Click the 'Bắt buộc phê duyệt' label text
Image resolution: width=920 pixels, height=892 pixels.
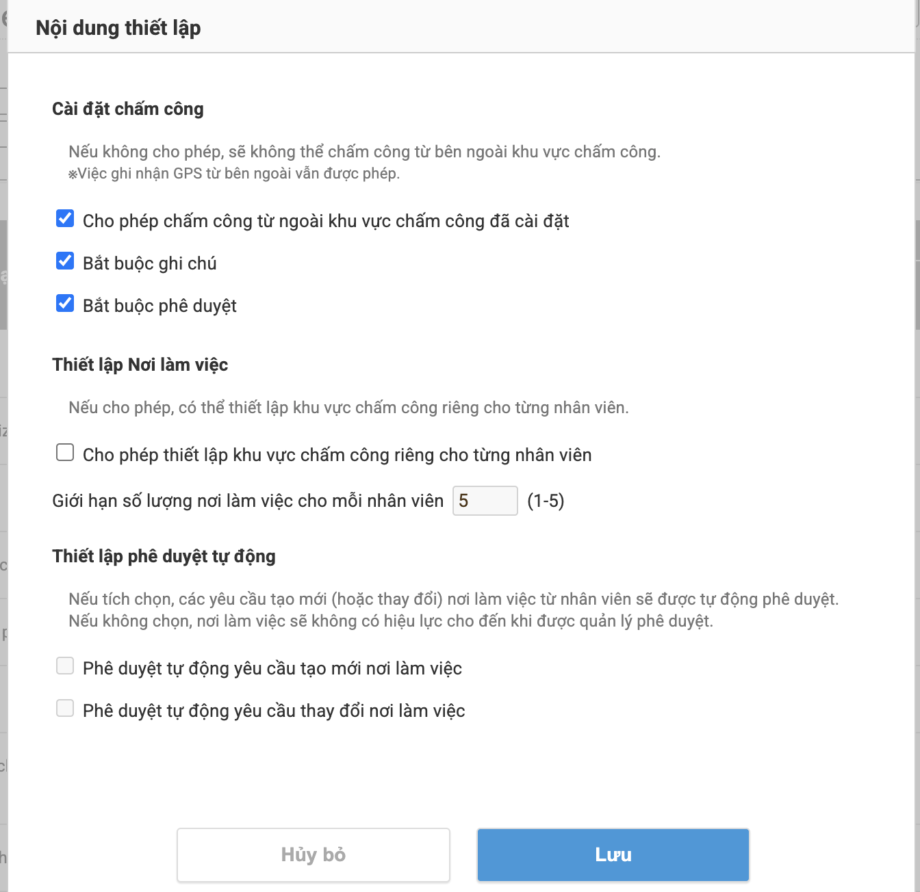point(159,306)
